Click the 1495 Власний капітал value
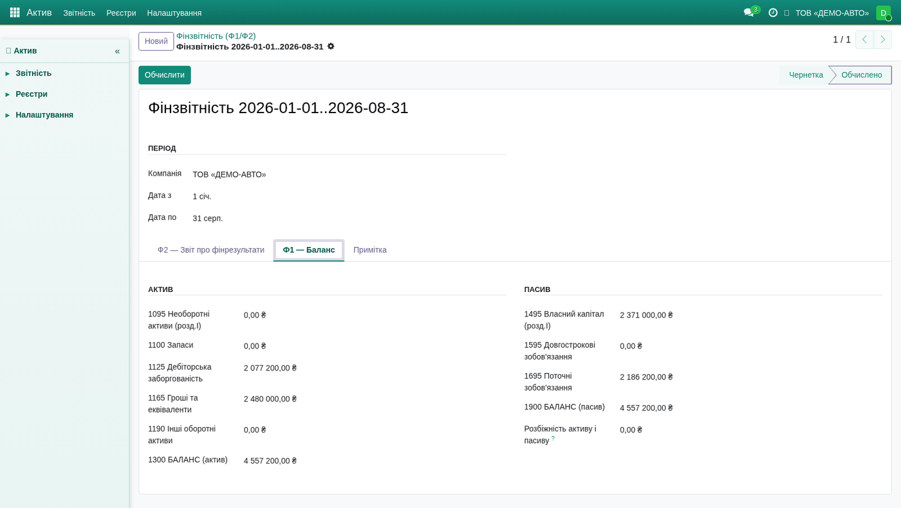Image resolution: width=901 pixels, height=508 pixels. click(x=646, y=315)
